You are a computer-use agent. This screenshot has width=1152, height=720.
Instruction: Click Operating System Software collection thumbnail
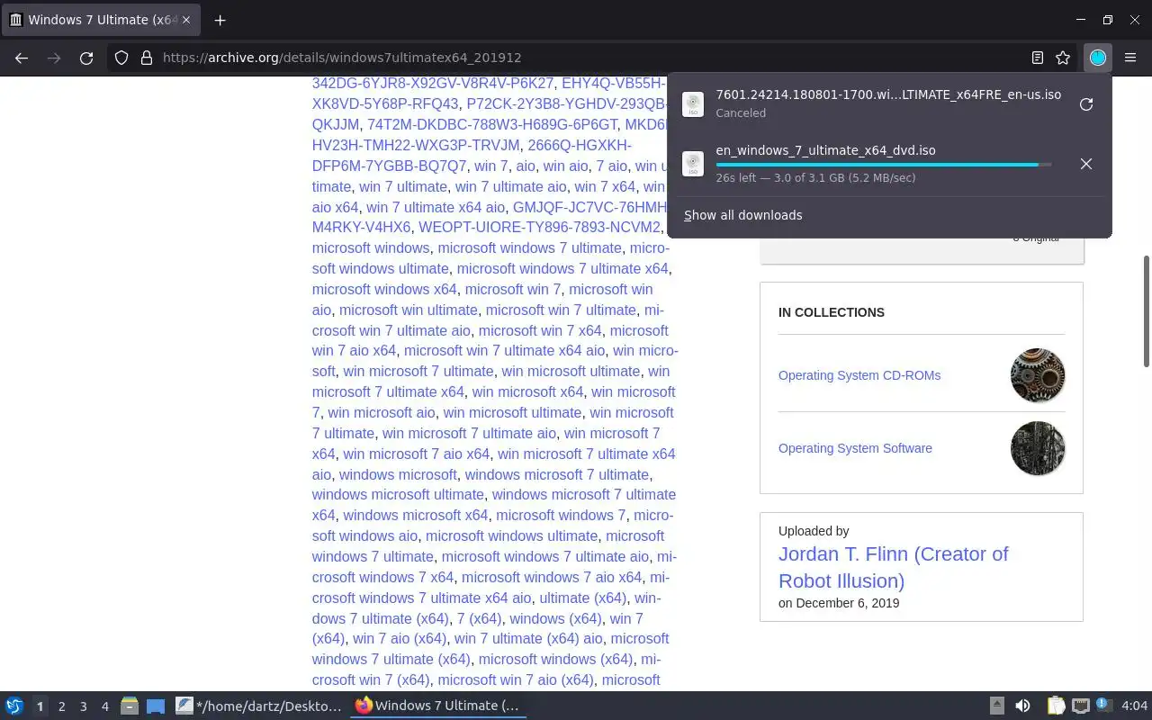pos(1038,448)
